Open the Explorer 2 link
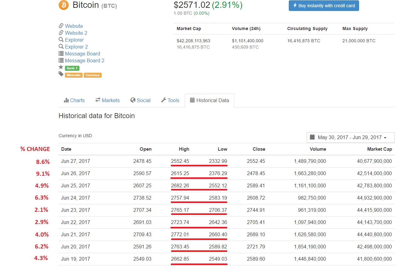Viewport: 409px width, 266px height. [77, 47]
